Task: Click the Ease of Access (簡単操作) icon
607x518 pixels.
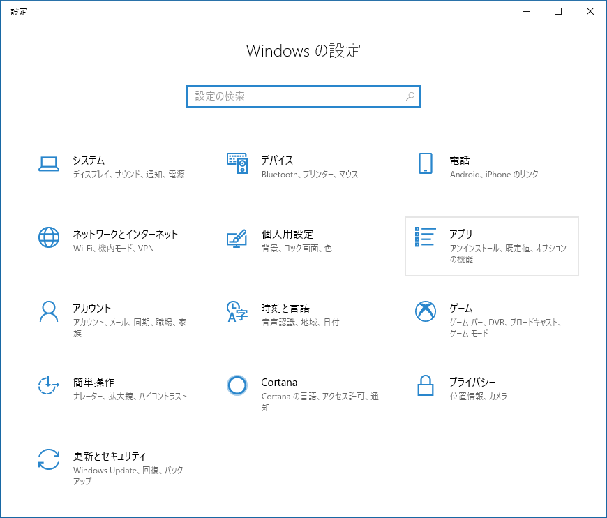Action: (49, 385)
